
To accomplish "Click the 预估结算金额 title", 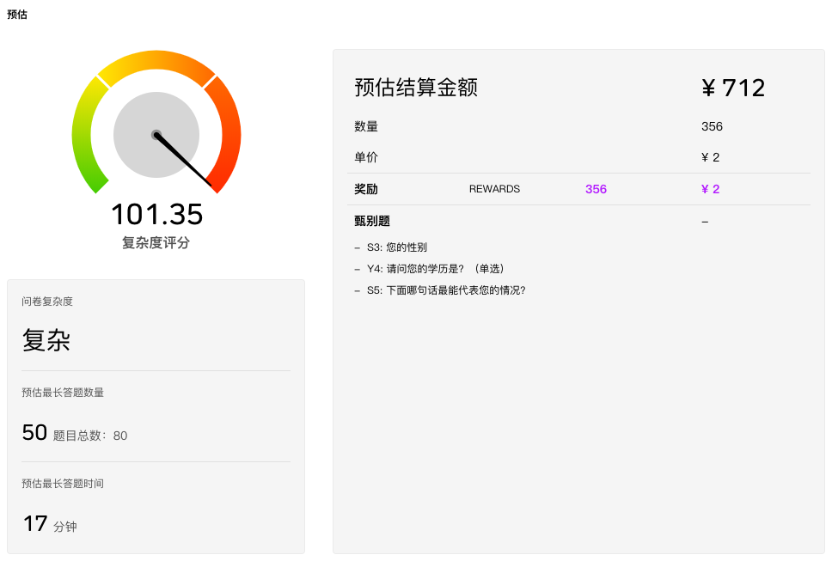I will (x=416, y=87).
